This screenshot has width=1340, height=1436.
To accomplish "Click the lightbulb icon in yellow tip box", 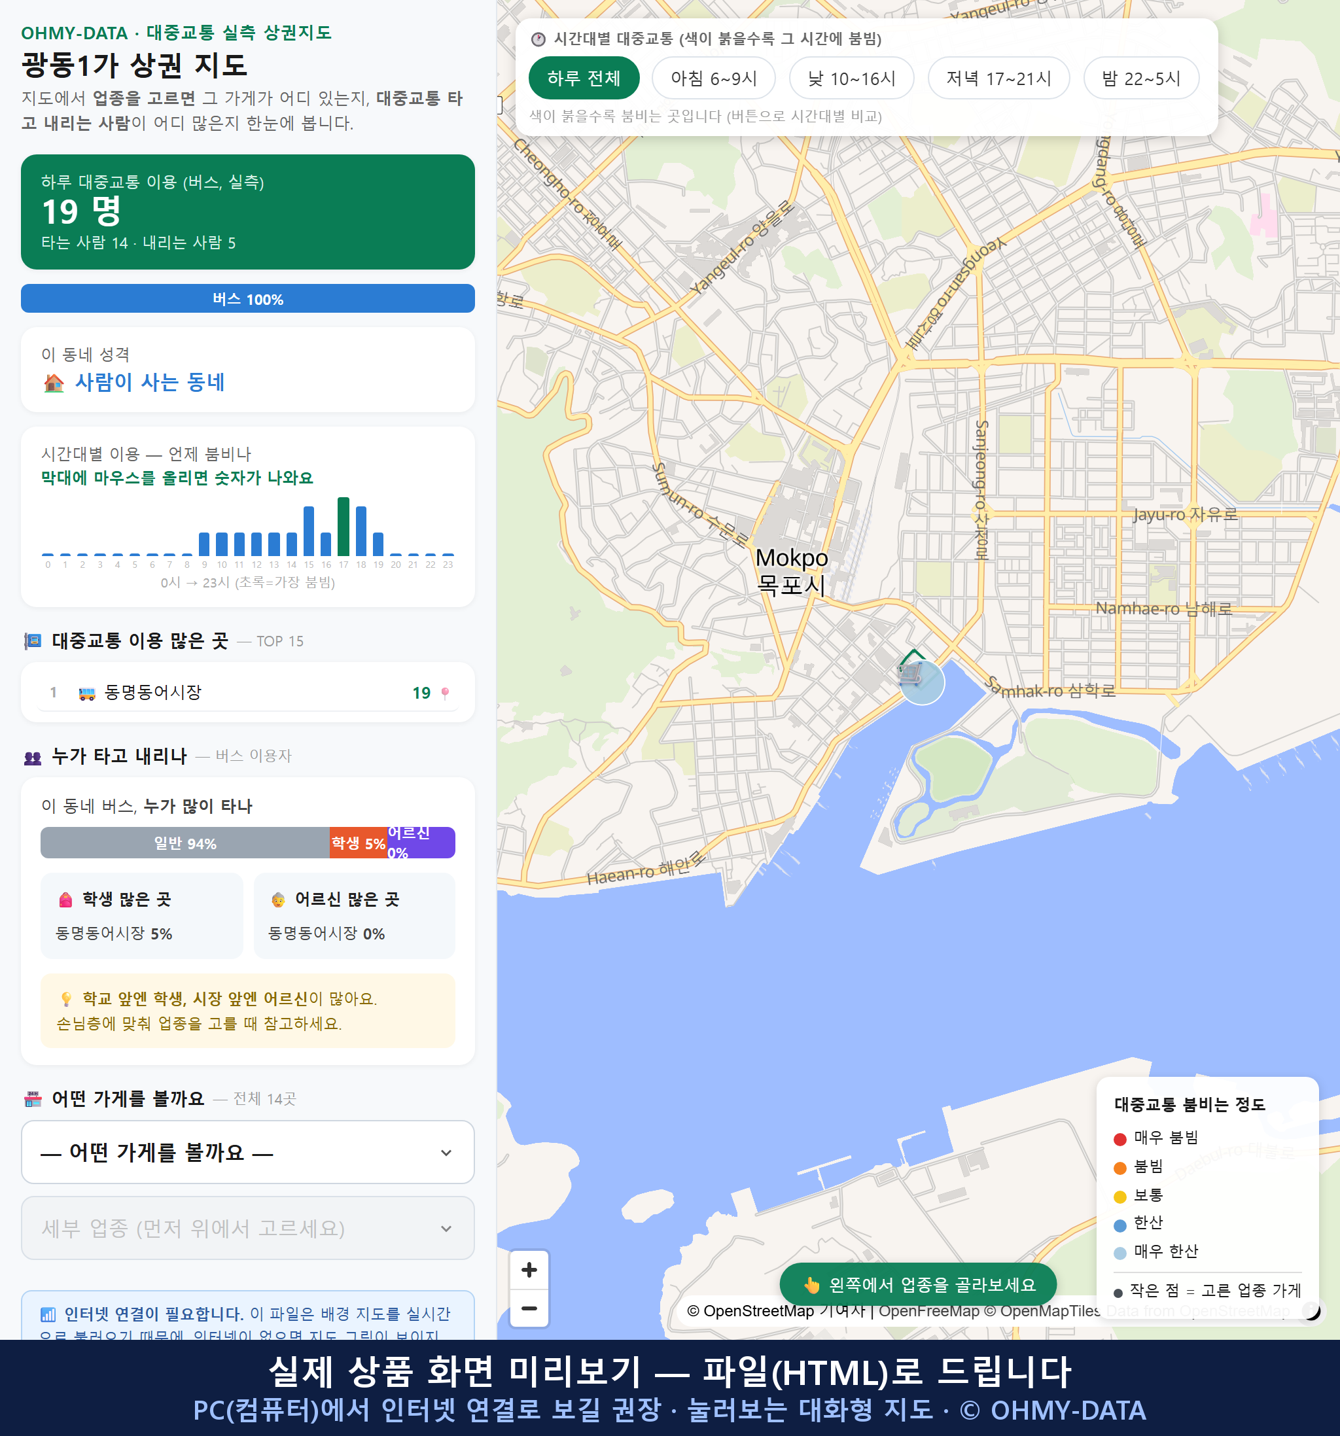I will coord(65,999).
